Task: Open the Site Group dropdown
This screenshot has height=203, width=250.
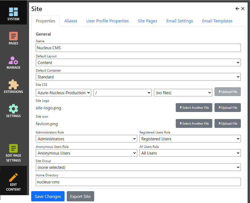Action: [138, 167]
